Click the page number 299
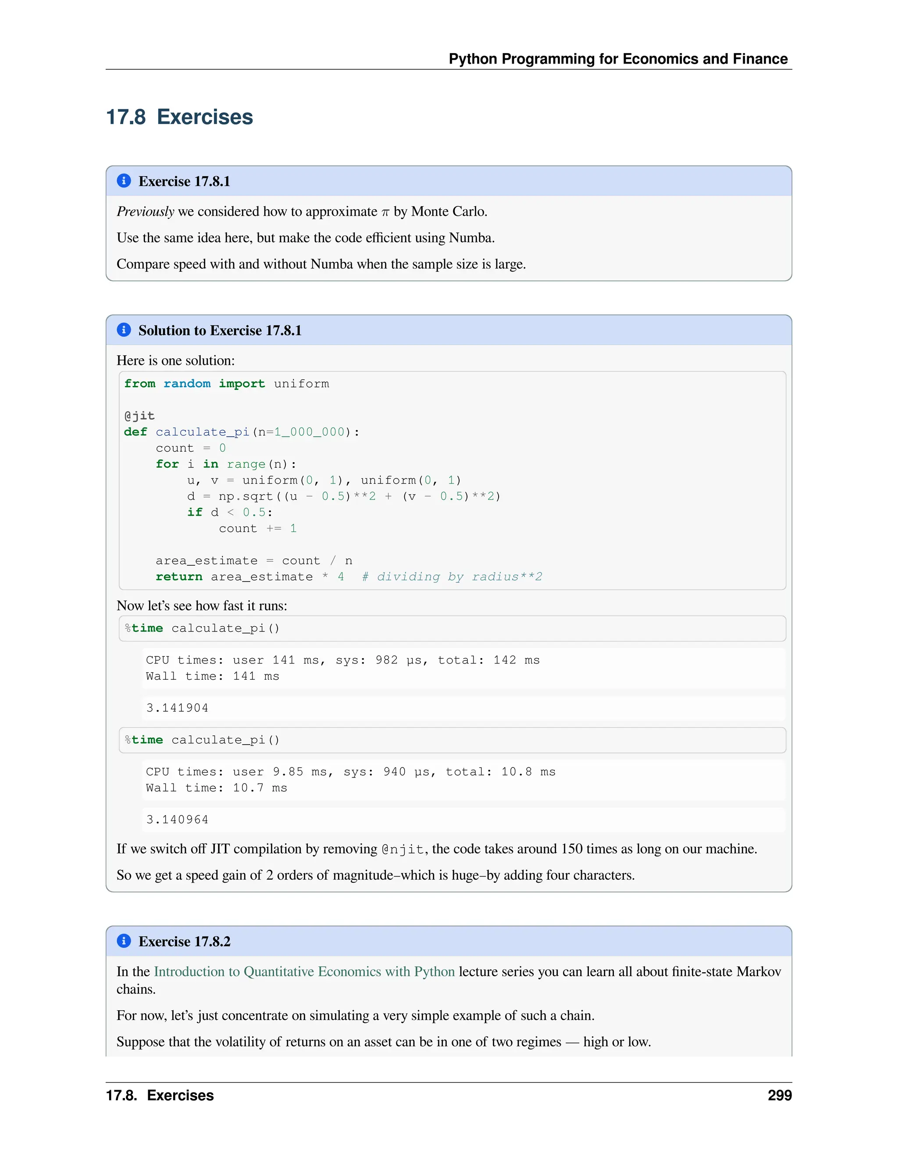This screenshot has height=1162, width=898. tap(780, 1095)
